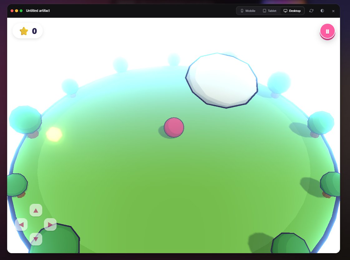The height and width of the screenshot is (260, 350).
Task: Click the red window close dot
Action: 12,11
